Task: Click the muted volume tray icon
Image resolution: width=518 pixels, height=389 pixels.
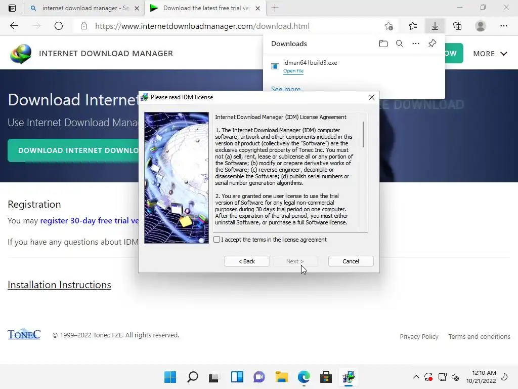Action: (455, 377)
